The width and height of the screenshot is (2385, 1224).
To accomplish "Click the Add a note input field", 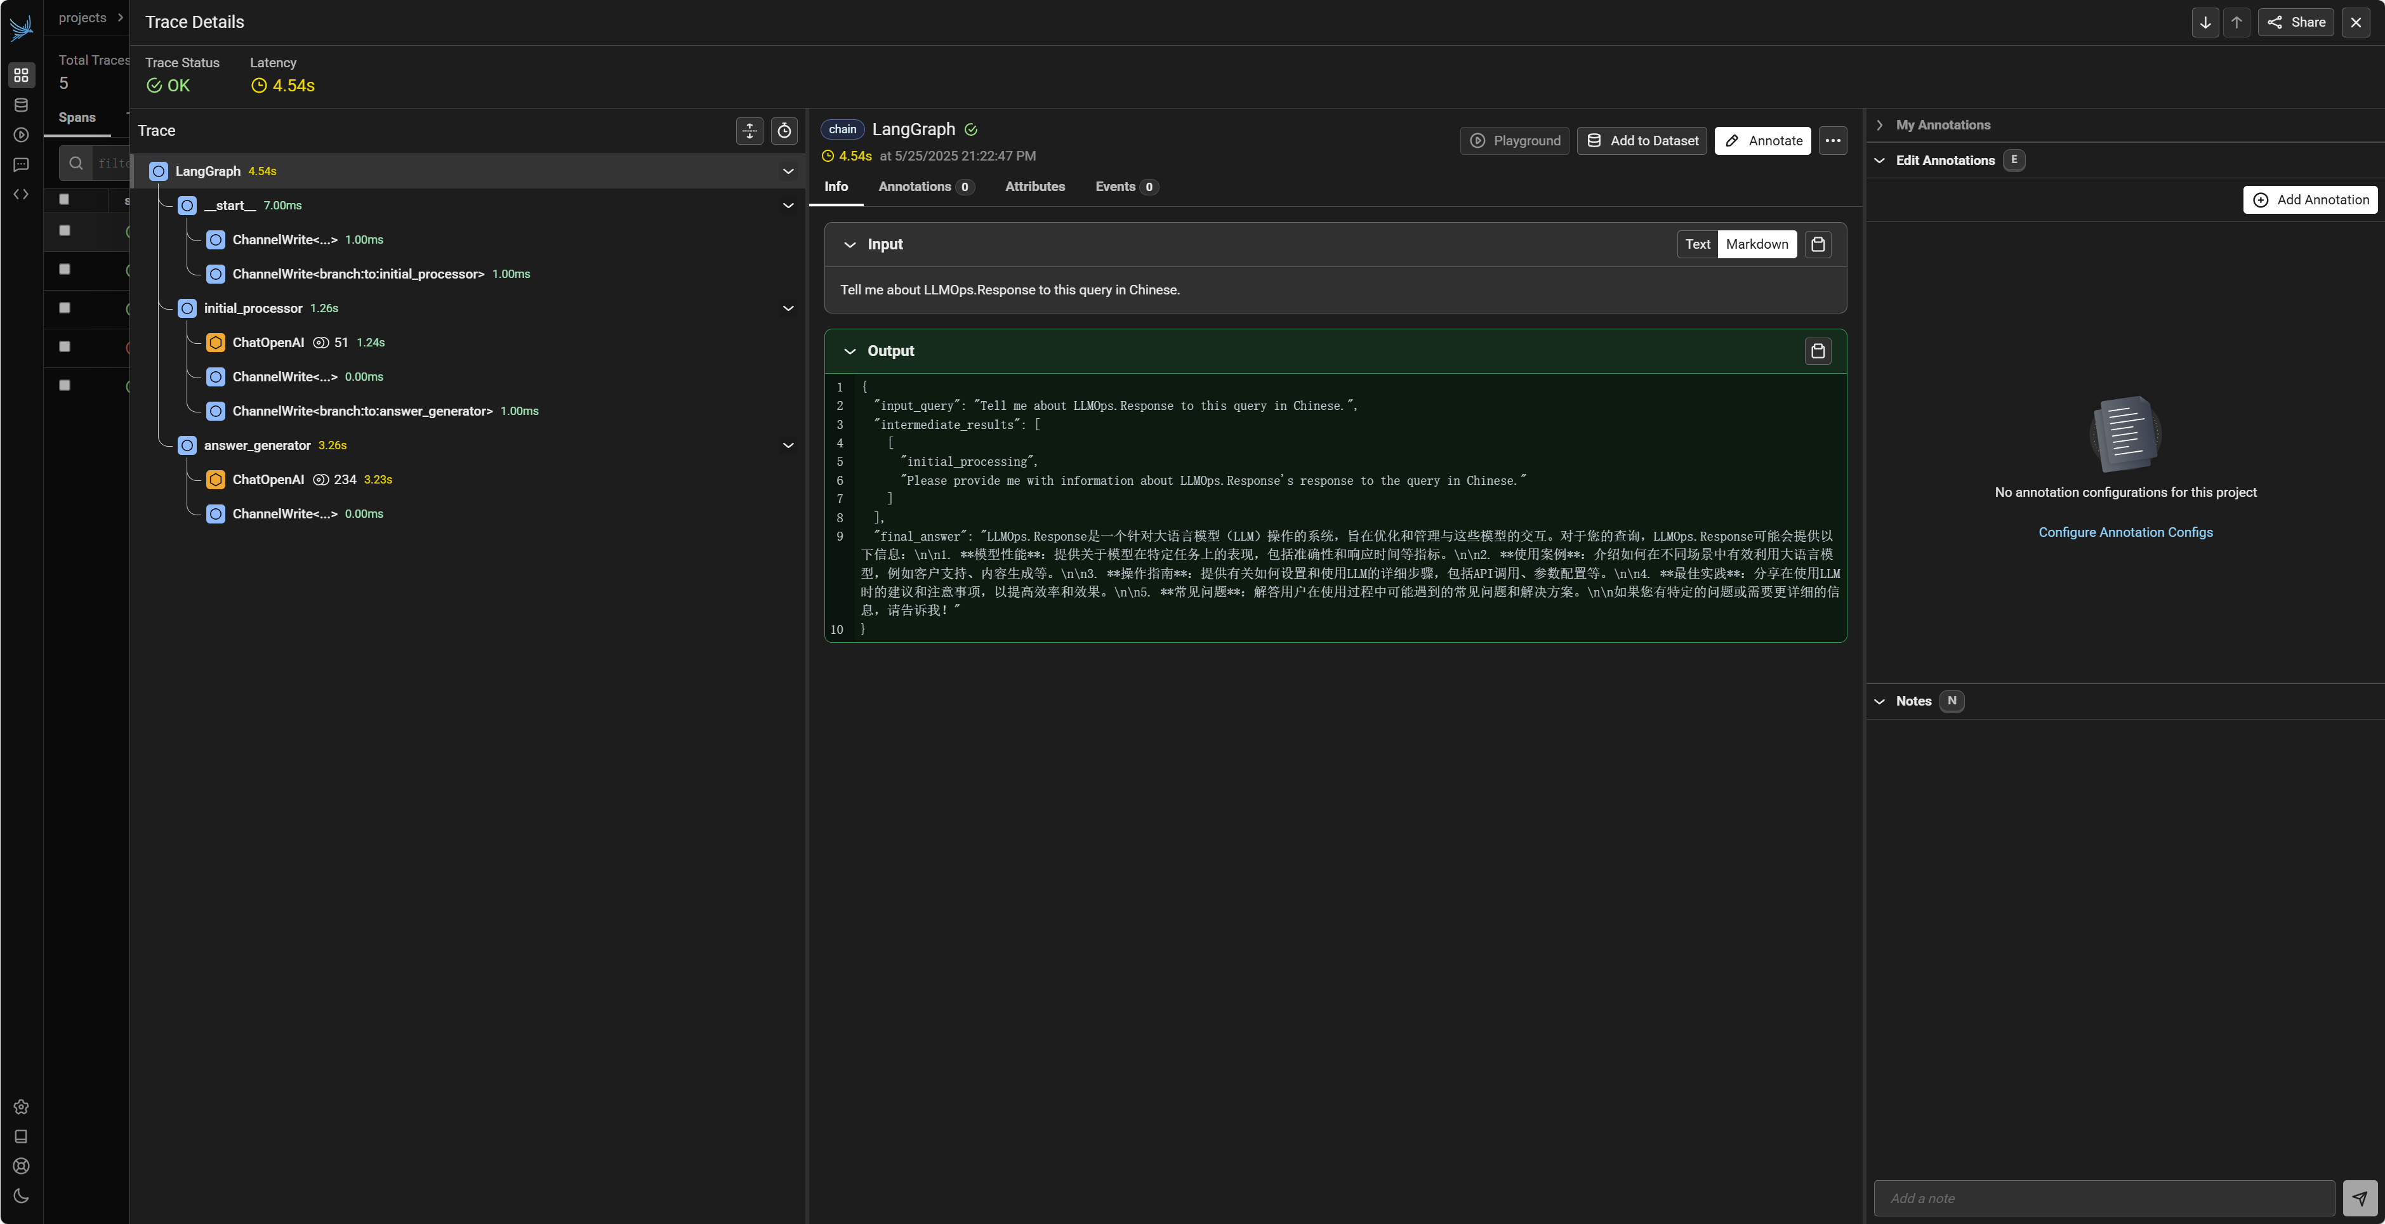I will (2104, 1198).
